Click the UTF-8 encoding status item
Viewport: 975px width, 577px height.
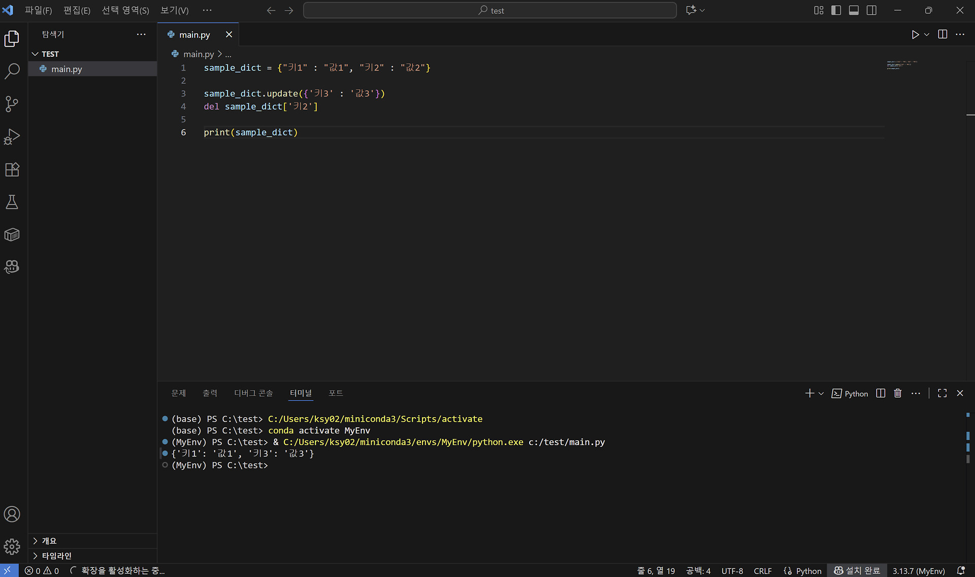pos(732,571)
